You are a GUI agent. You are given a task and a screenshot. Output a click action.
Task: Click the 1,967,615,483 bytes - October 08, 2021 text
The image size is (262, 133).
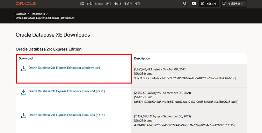coord(160,69)
